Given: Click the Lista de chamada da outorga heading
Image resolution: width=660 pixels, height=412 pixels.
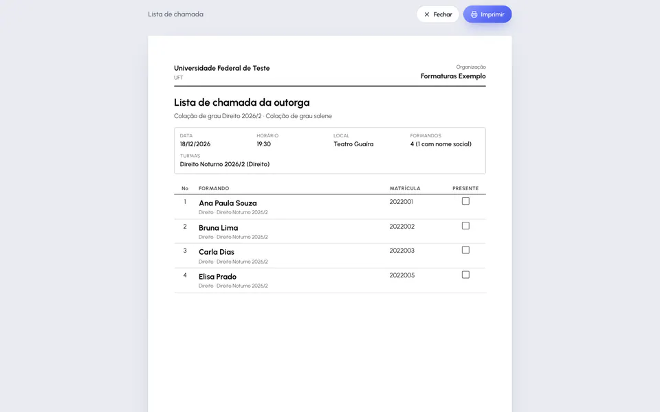Looking at the screenshot, I should 241,102.
